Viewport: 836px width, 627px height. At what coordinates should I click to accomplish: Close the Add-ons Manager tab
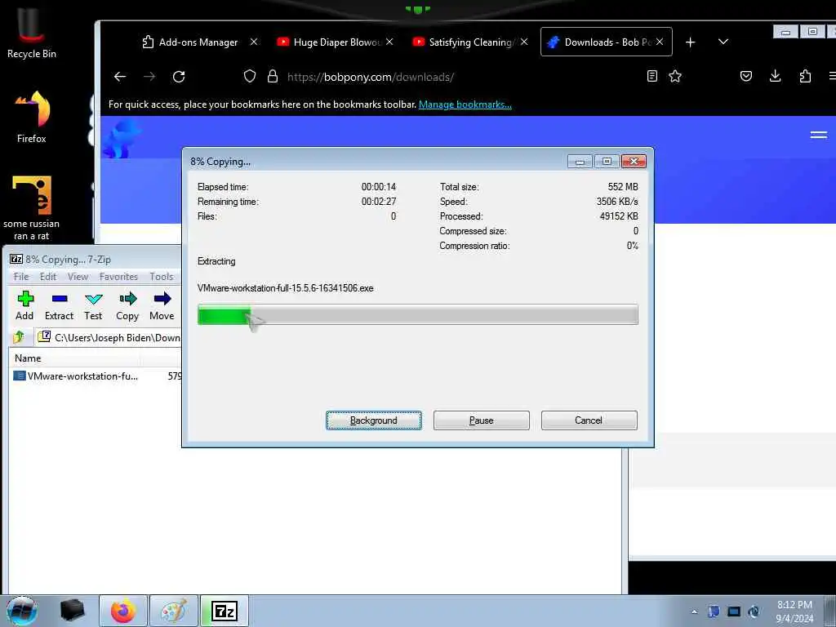click(x=254, y=42)
